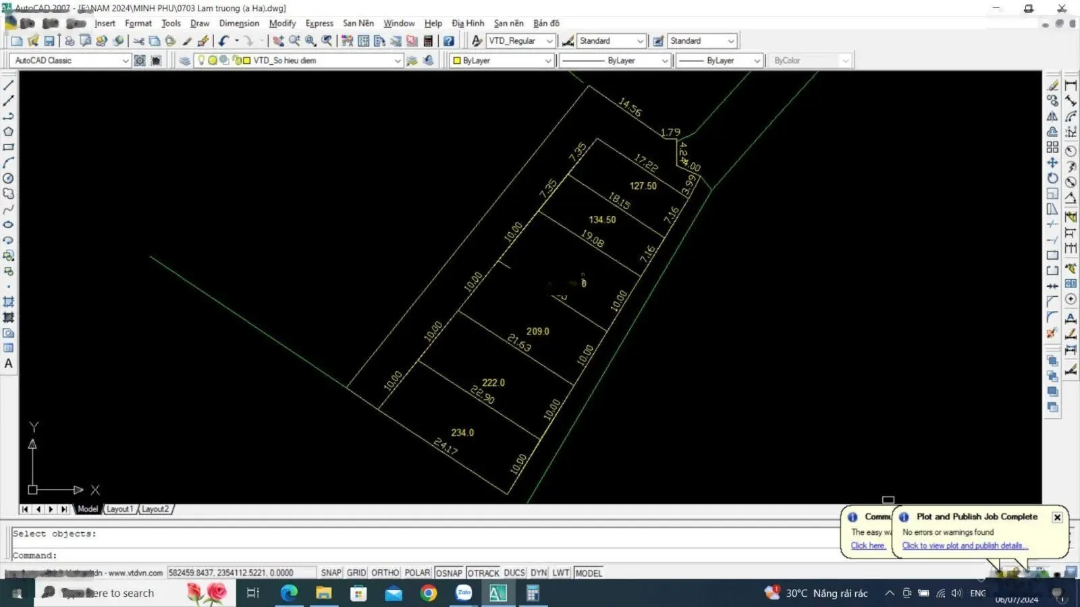Open the Modify menu
This screenshot has width=1080, height=607.
coord(282,23)
